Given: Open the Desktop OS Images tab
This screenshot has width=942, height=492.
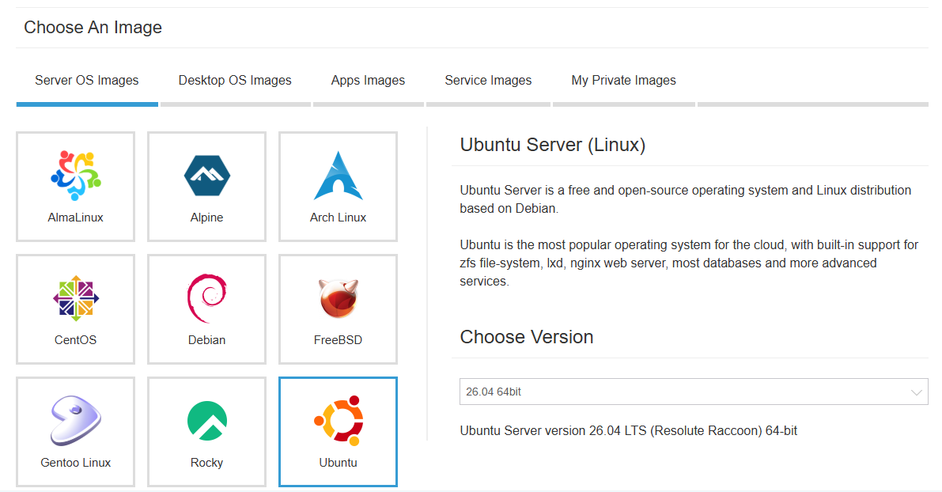Looking at the screenshot, I should pyautogui.click(x=235, y=81).
